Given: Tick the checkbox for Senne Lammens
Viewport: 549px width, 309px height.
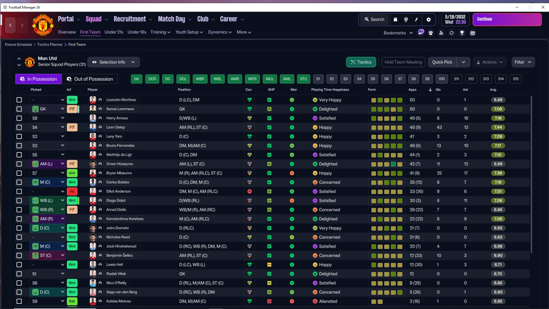Looking at the screenshot, I should click(19, 109).
